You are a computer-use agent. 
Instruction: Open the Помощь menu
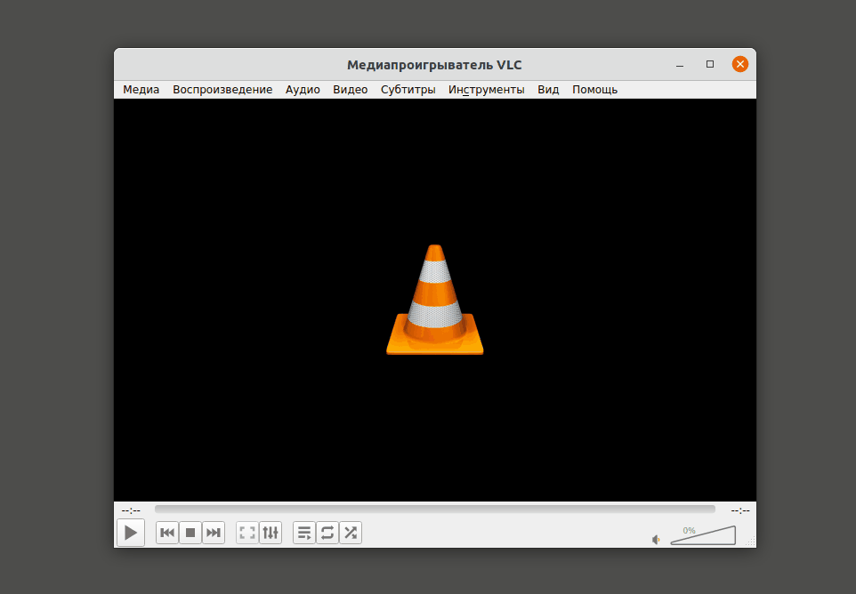[594, 90]
